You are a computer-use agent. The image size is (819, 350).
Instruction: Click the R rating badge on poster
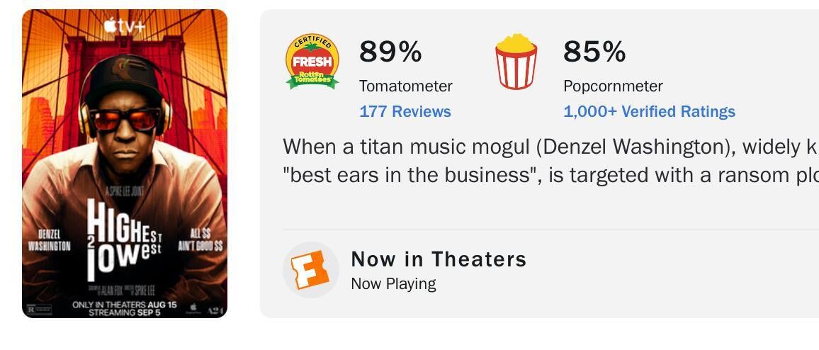pos(40,310)
